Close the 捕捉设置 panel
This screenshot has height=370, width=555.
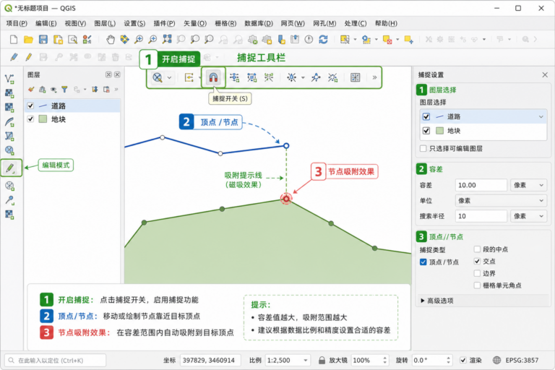click(x=545, y=74)
